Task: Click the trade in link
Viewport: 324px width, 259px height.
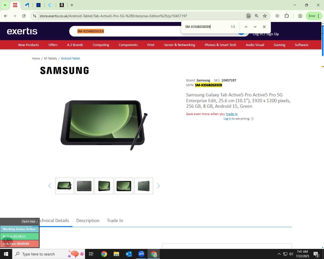Action: [232, 114]
